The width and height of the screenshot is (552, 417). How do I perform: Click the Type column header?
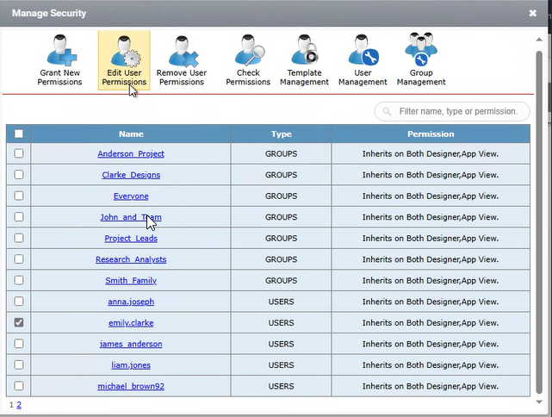282,134
